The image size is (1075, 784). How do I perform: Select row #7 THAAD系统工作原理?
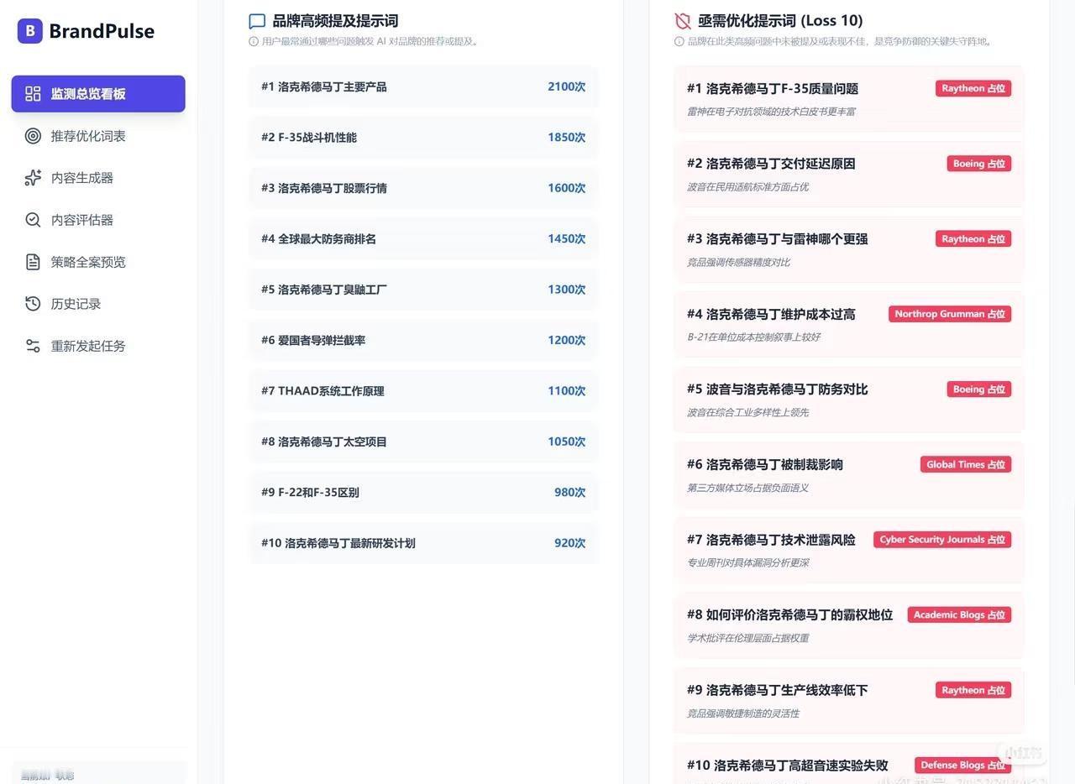point(423,391)
